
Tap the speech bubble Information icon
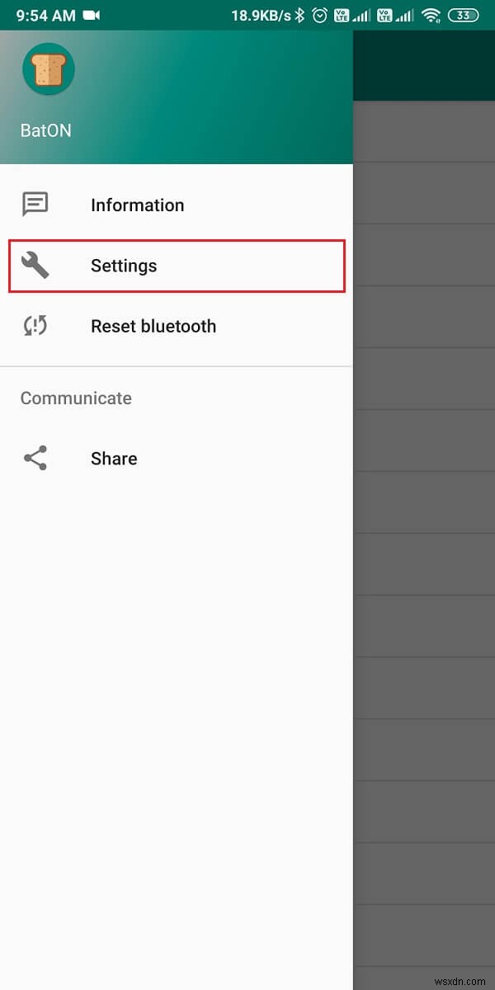coord(35,205)
